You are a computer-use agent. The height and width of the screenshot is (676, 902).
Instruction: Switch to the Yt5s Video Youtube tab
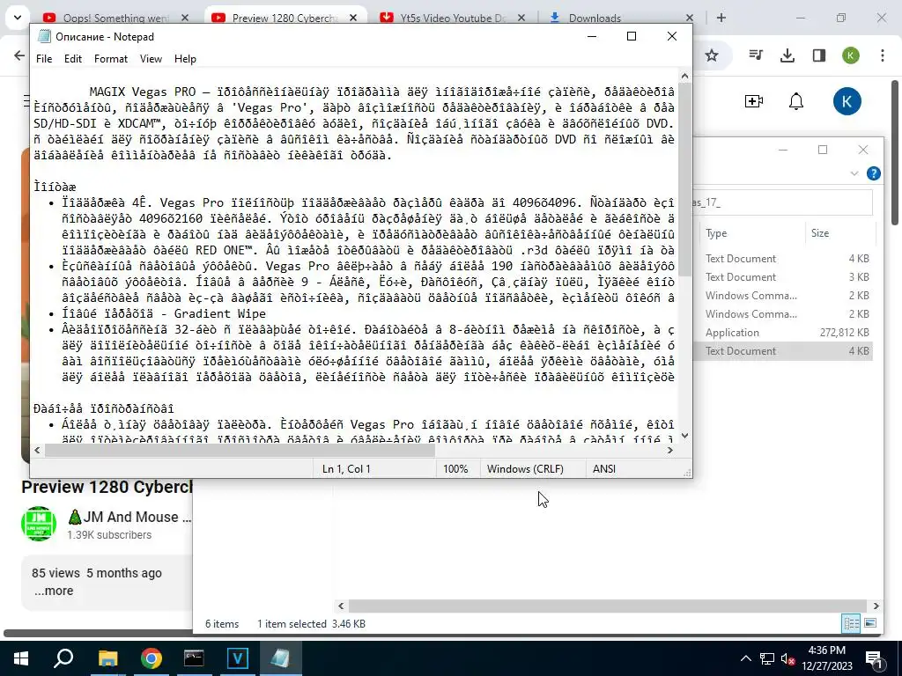pos(452,18)
